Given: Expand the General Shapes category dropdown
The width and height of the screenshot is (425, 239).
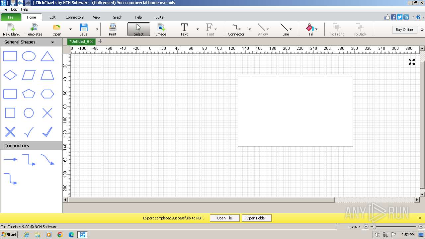Looking at the screenshot, I should pyautogui.click(x=52, y=42).
